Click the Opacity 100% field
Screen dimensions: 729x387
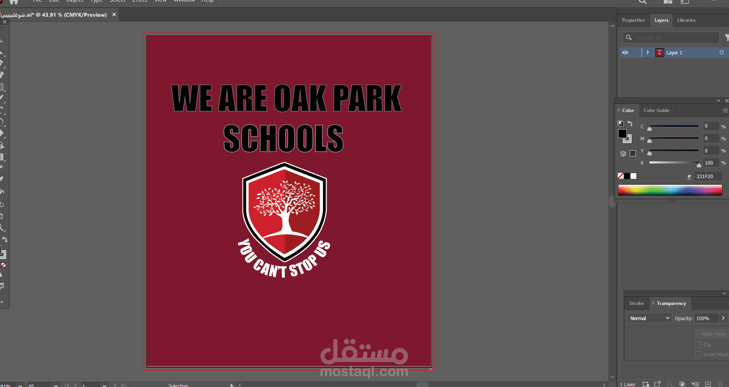click(707, 318)
